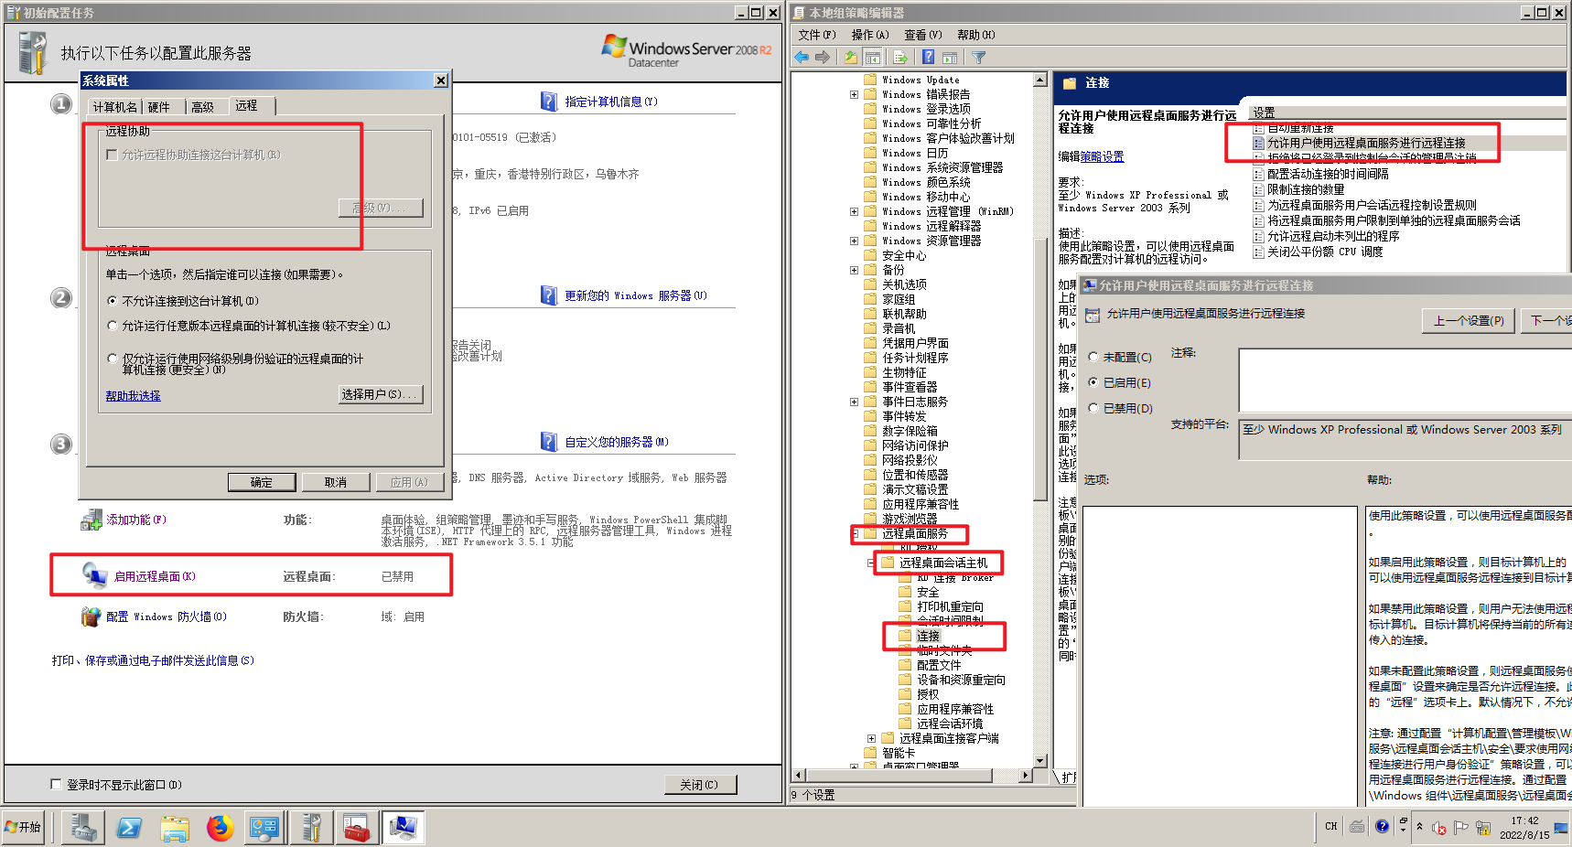Expand the 事件日志服务 tree node

tap(854, 402)
